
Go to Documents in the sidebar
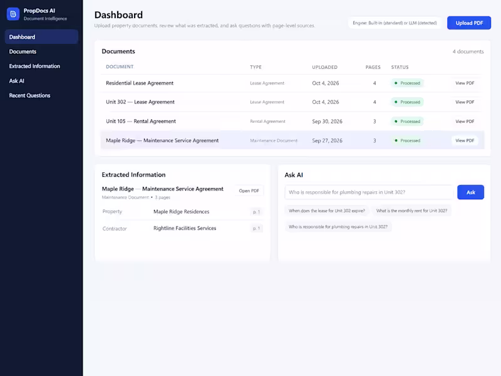[41, 51]
